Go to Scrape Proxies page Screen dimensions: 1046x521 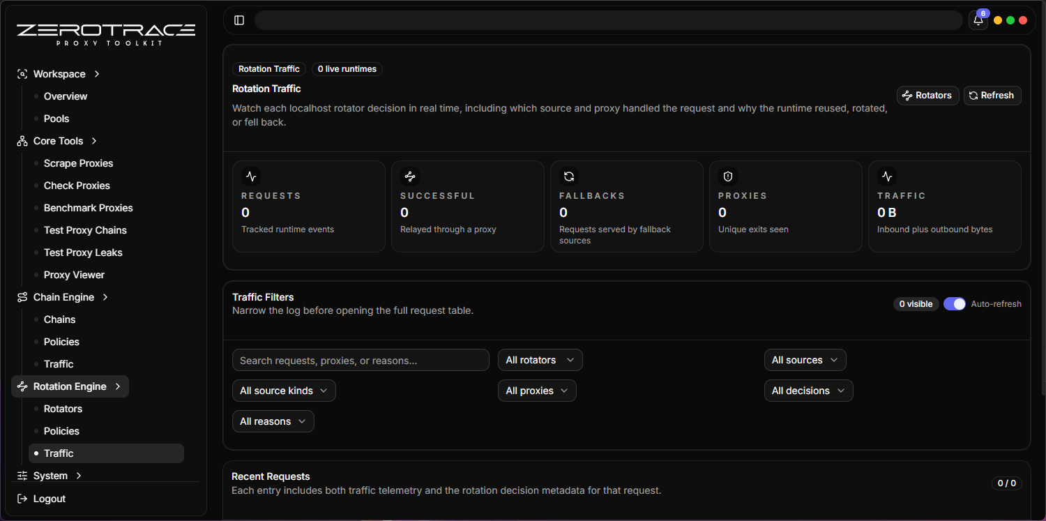(x=78, y=163)
